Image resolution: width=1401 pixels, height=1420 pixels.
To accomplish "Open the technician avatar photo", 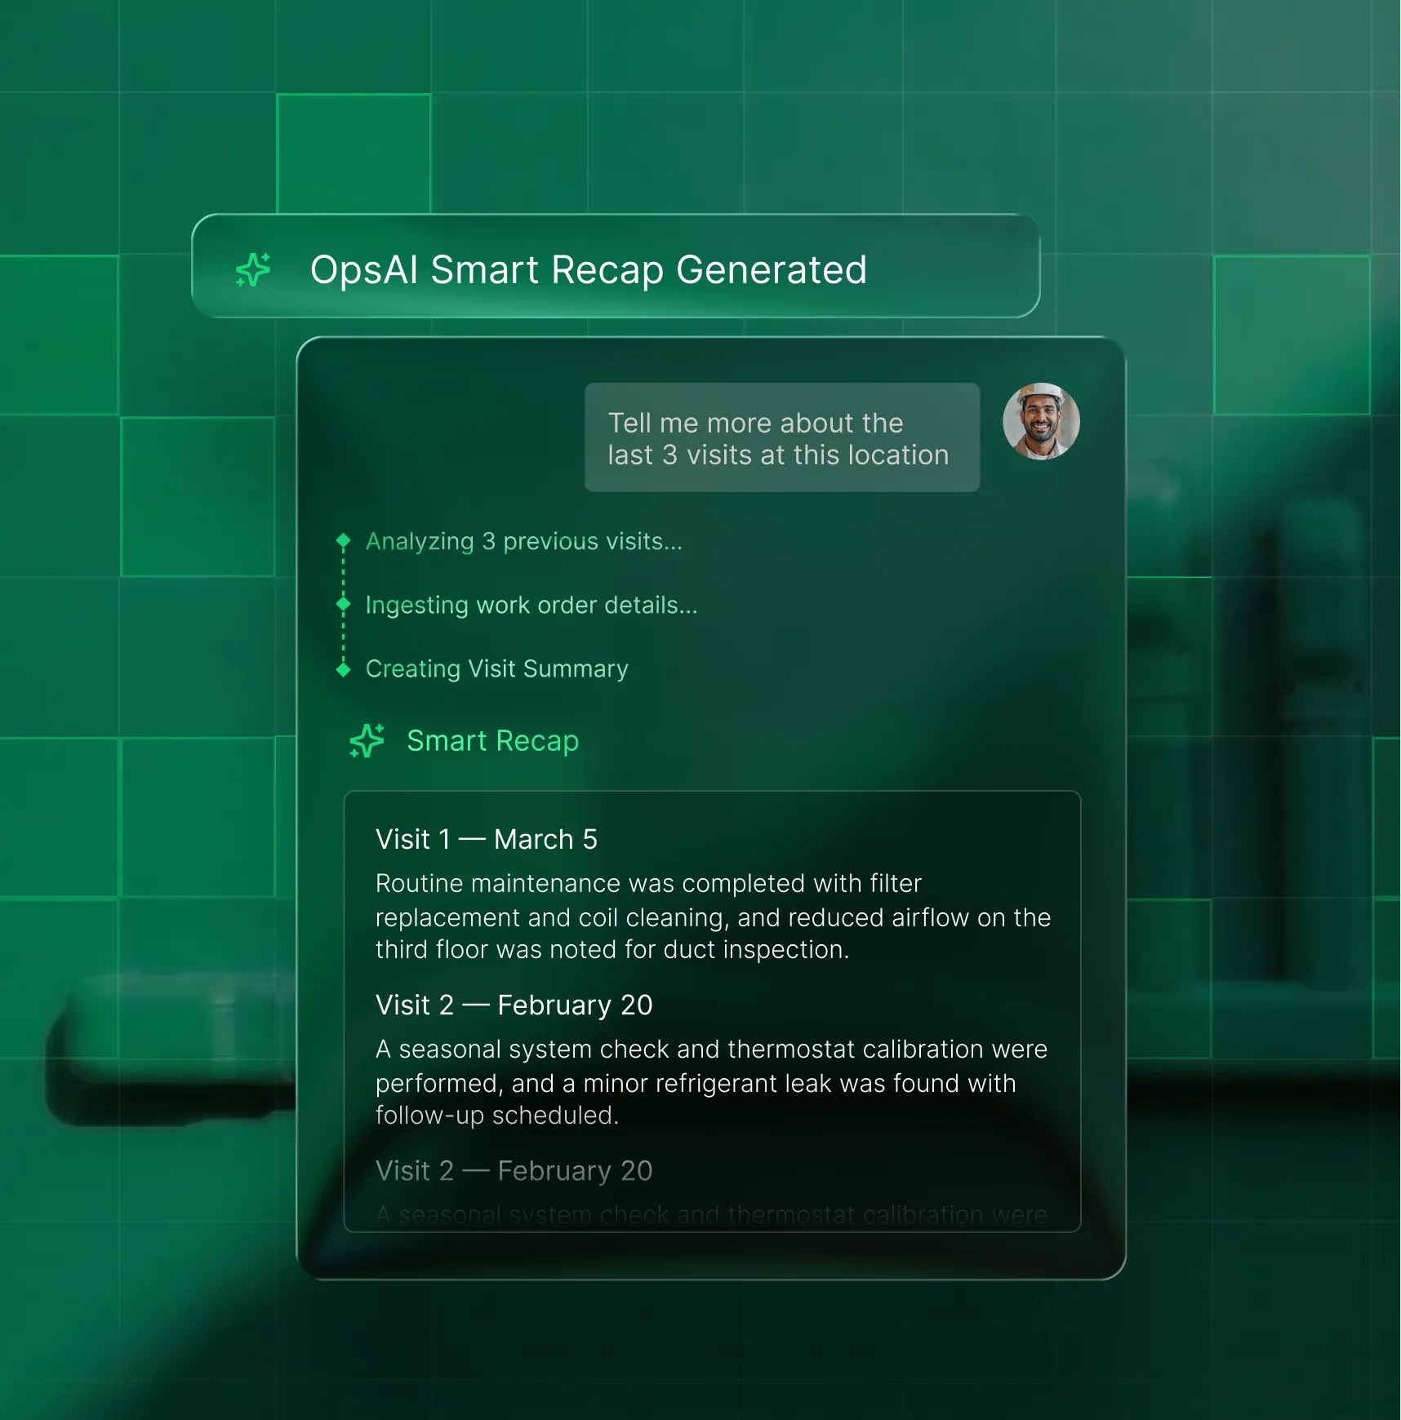I will 1041,421.
